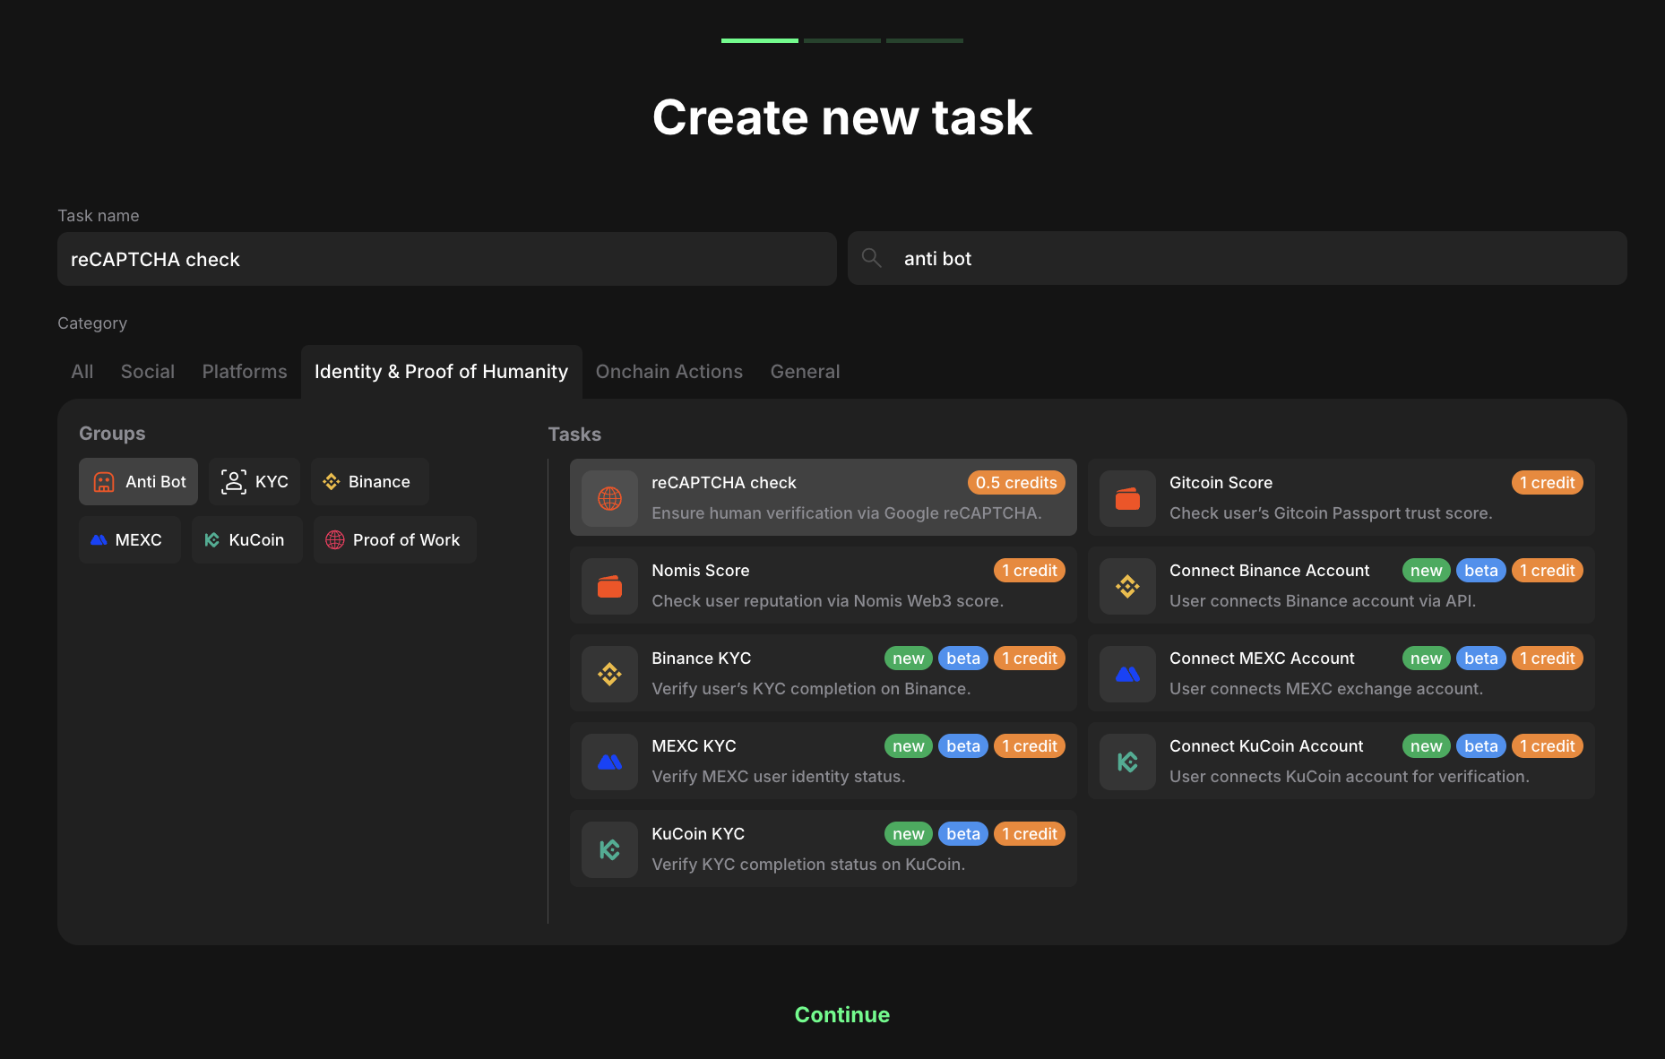Choose the Nomis Score task title
1665x1059 pixels.
tap(701, 571)
